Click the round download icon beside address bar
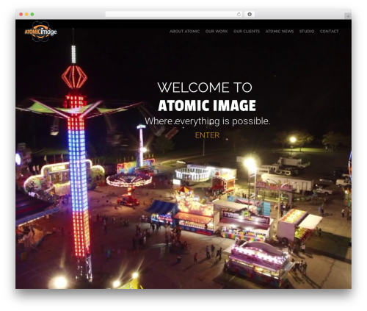The width and height of the screenshot is (367, 311). (250, 15)
